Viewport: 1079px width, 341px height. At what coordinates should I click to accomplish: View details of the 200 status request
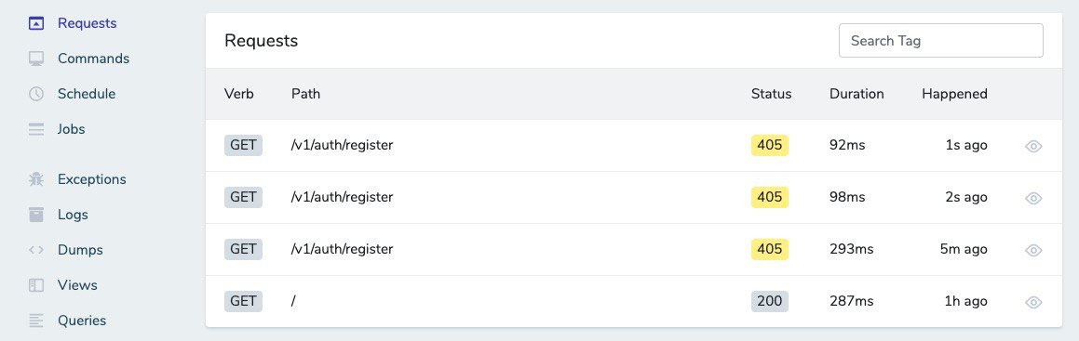(1033, 303)
